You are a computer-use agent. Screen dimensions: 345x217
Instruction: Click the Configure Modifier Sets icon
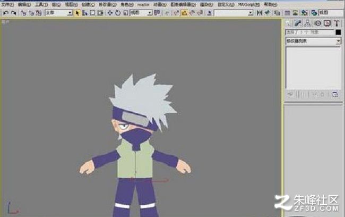[x=335, y=94]
